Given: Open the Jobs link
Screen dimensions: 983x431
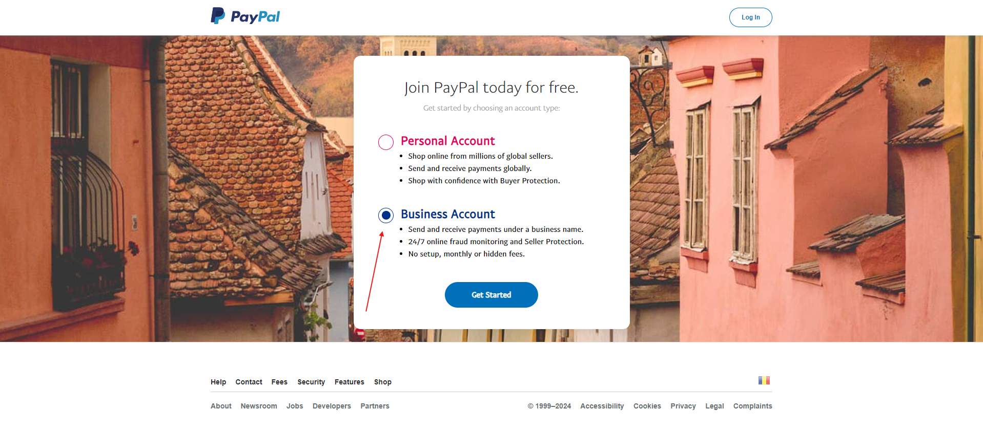Looking at the screenshot, I should (x=295, y=406).
